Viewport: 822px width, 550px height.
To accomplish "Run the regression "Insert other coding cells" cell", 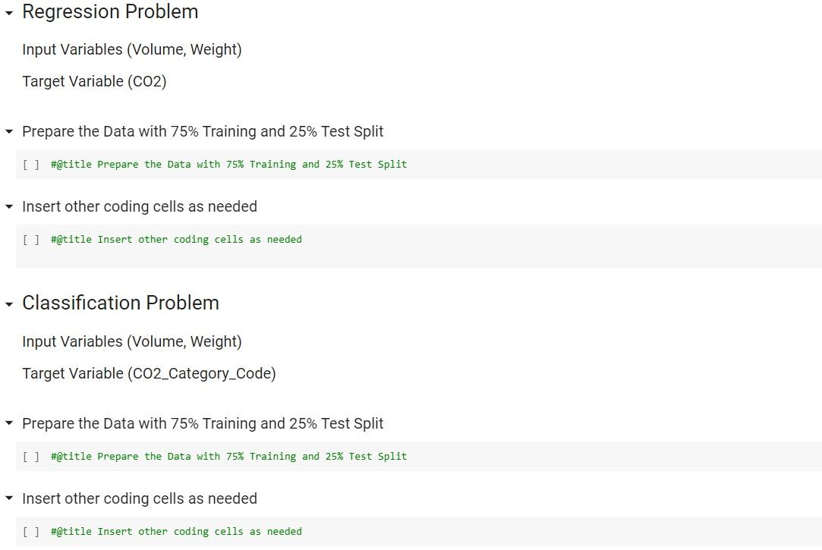I will 31,239.
